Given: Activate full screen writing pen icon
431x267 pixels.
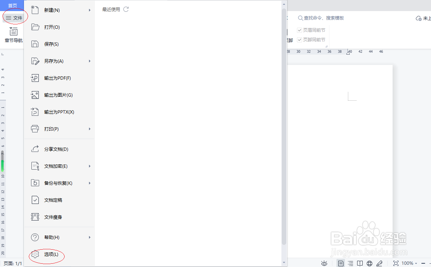Looking at the screenshot, I should click(379, 263).
